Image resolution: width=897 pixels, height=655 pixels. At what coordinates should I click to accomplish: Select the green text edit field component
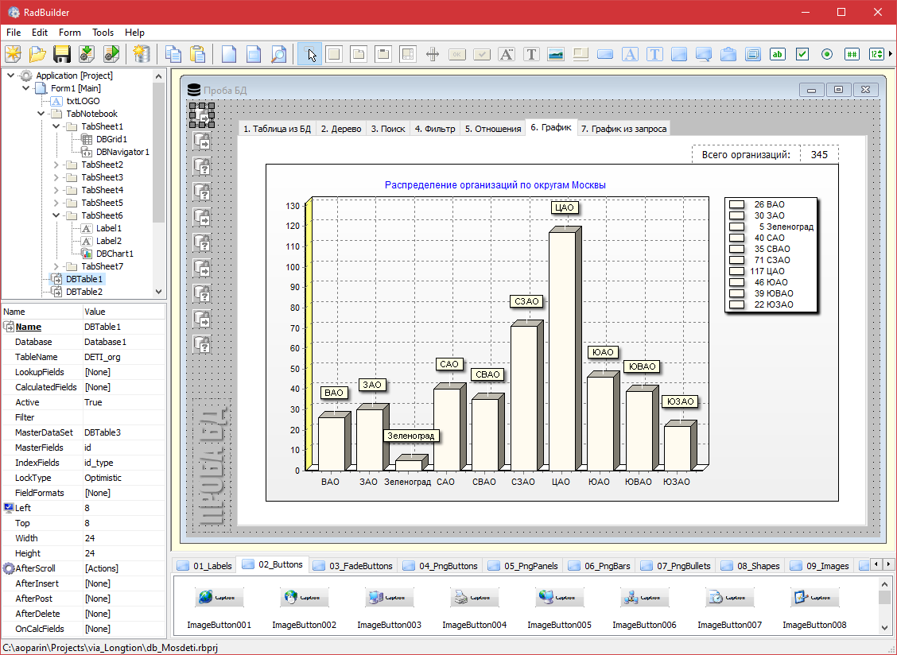pyautogui.click(x=778, y=54)
